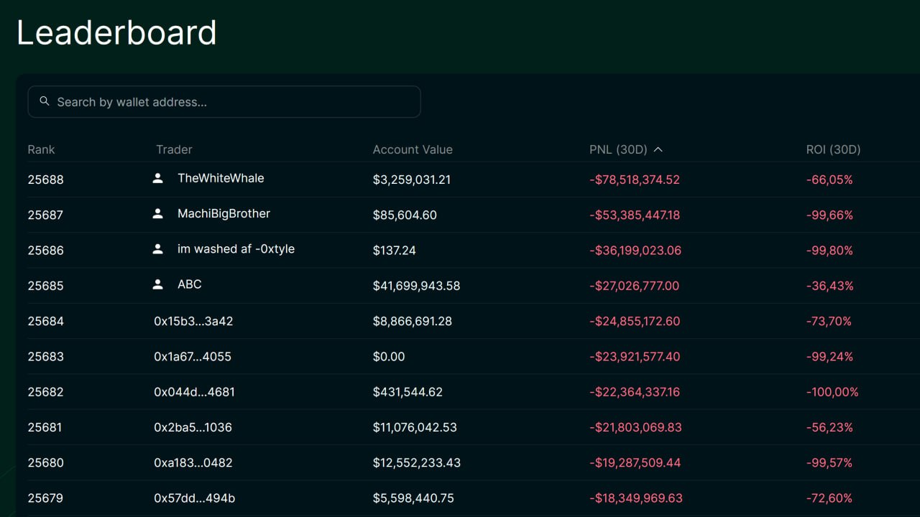Sort by the Rank column header
920x517 pixels.
pyautogui.click(x=41, y=149)
